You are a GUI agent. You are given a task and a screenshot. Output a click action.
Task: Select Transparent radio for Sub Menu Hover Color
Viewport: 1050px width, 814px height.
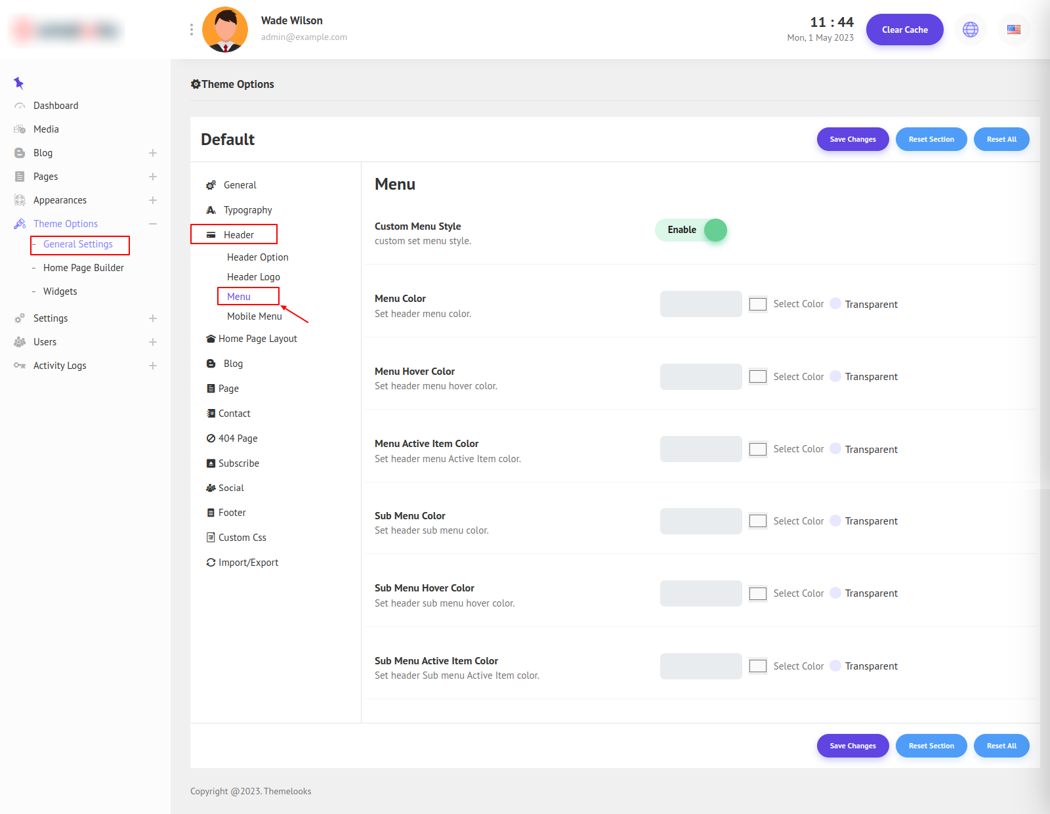pos(835,593)
